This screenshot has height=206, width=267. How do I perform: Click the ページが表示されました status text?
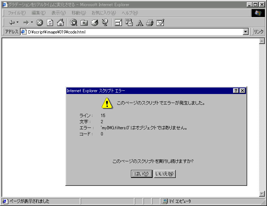pyautogui.click(x=29, y=201)
